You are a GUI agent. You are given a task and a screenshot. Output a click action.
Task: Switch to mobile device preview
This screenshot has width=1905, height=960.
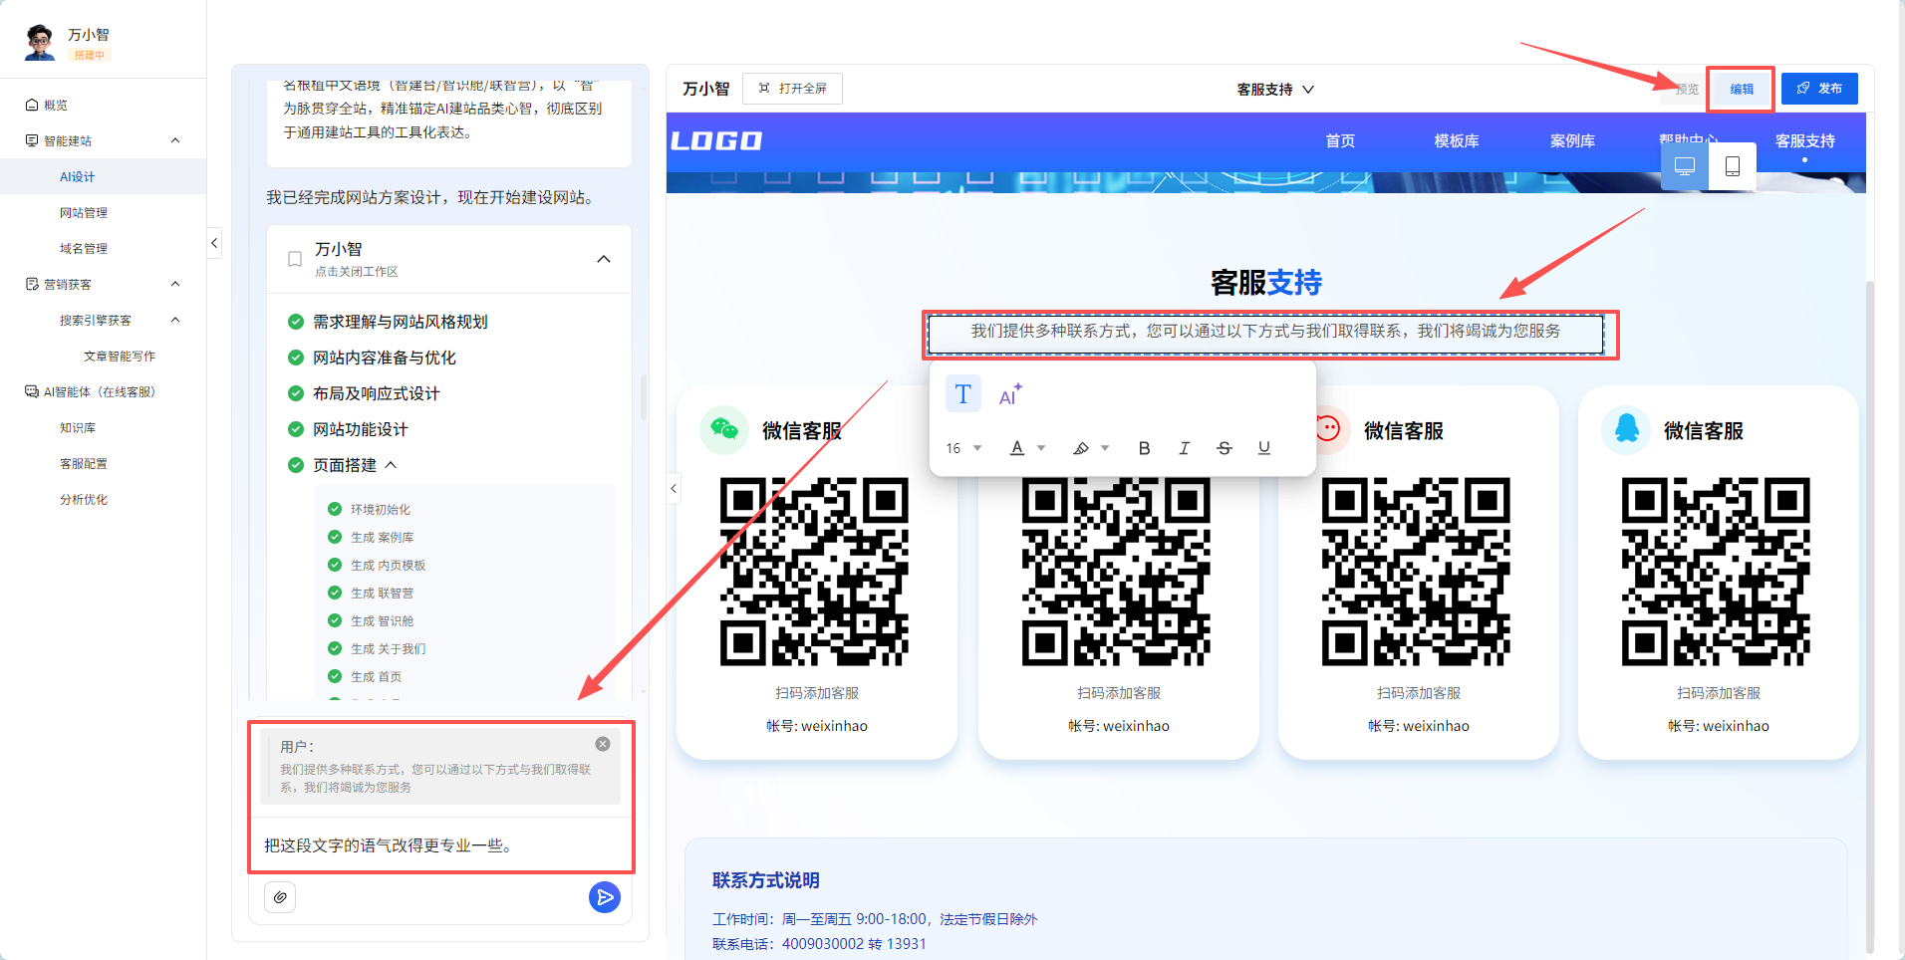pyautogui.click(x=1732, y=166)
